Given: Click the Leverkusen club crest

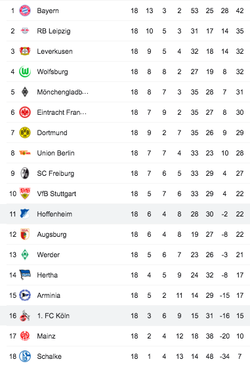Looking at the screenshot, I should [25, 51].
